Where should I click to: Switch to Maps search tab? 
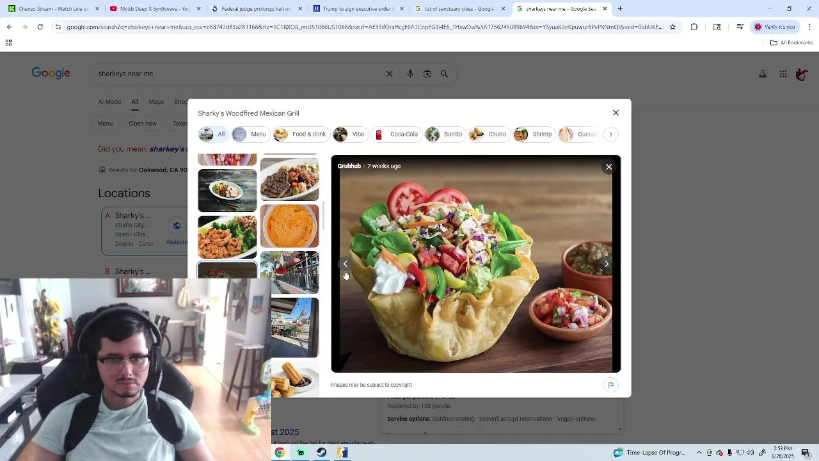point(156,102)
